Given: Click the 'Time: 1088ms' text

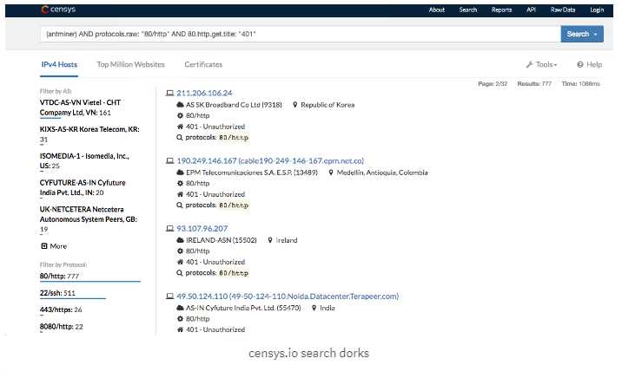Looking at the screenshot, I should click(x=580, y=84).
